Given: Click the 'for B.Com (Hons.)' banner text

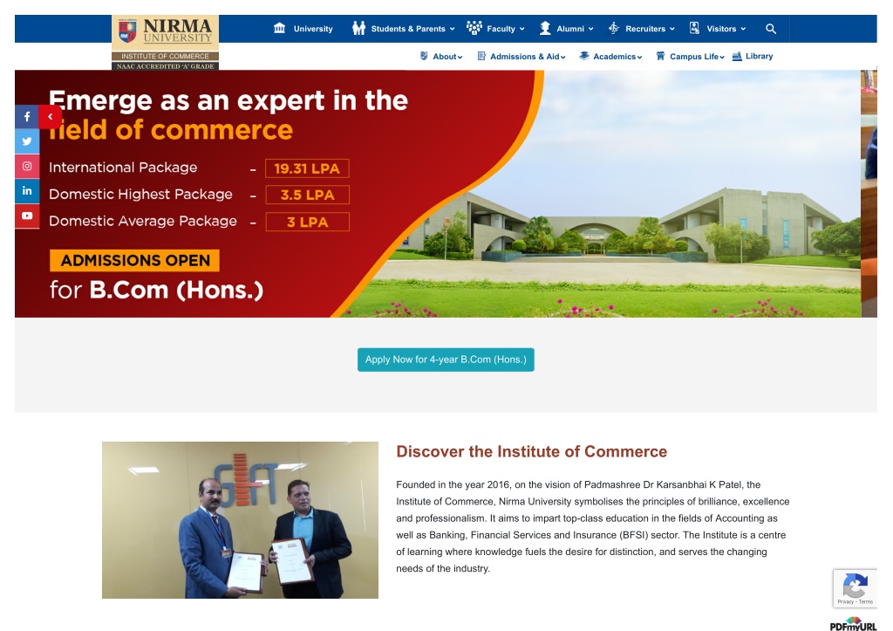Looking at the screenshot, I should [x=156, y=290].
